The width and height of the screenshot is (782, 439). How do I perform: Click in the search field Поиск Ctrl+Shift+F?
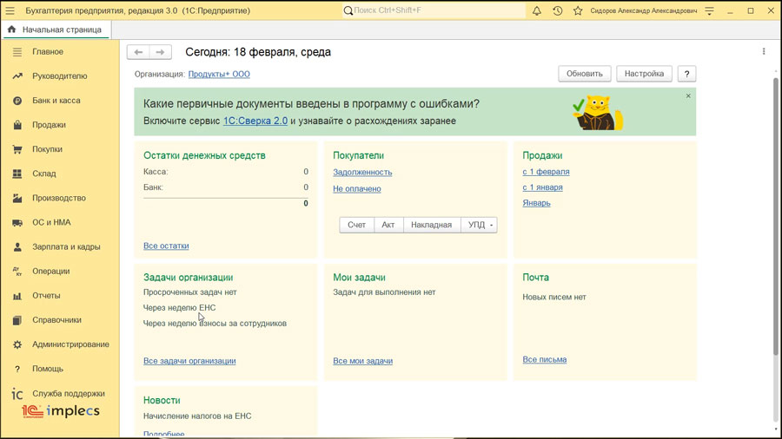point(434,10)
